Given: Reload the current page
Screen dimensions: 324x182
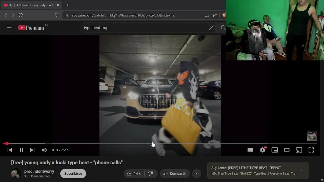Looking at the screenshot, I should coord(21,15).
